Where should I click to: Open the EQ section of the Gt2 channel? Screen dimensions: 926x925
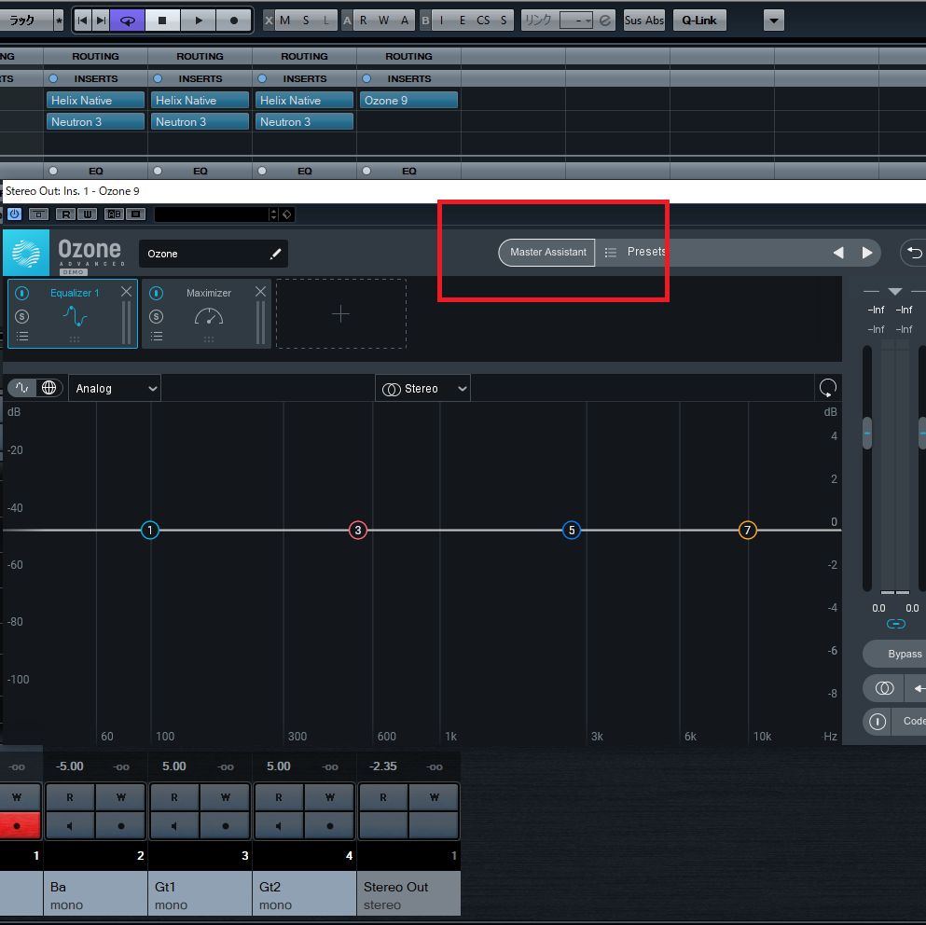(x=305, y=171)
